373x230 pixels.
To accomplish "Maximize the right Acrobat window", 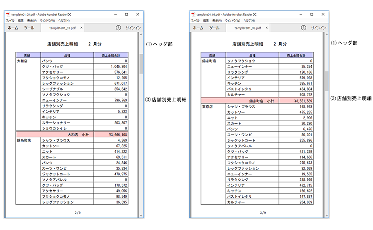I will 312,14.
